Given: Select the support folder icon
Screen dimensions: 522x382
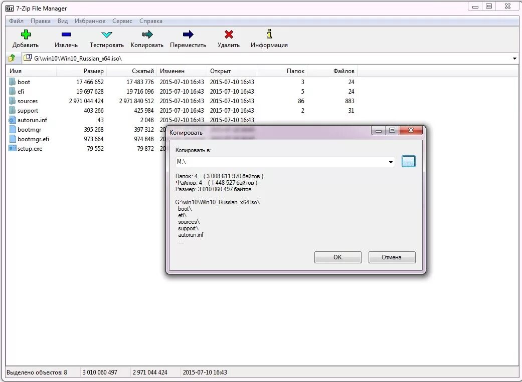Looking at the screenshot, I should [13, 110].
